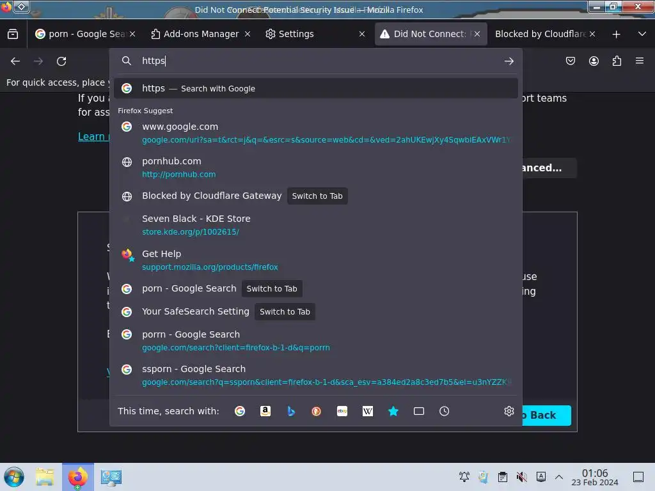Select the Did Not Connect tab
Viewport: 655px width, 491px height.
[430, 34]
